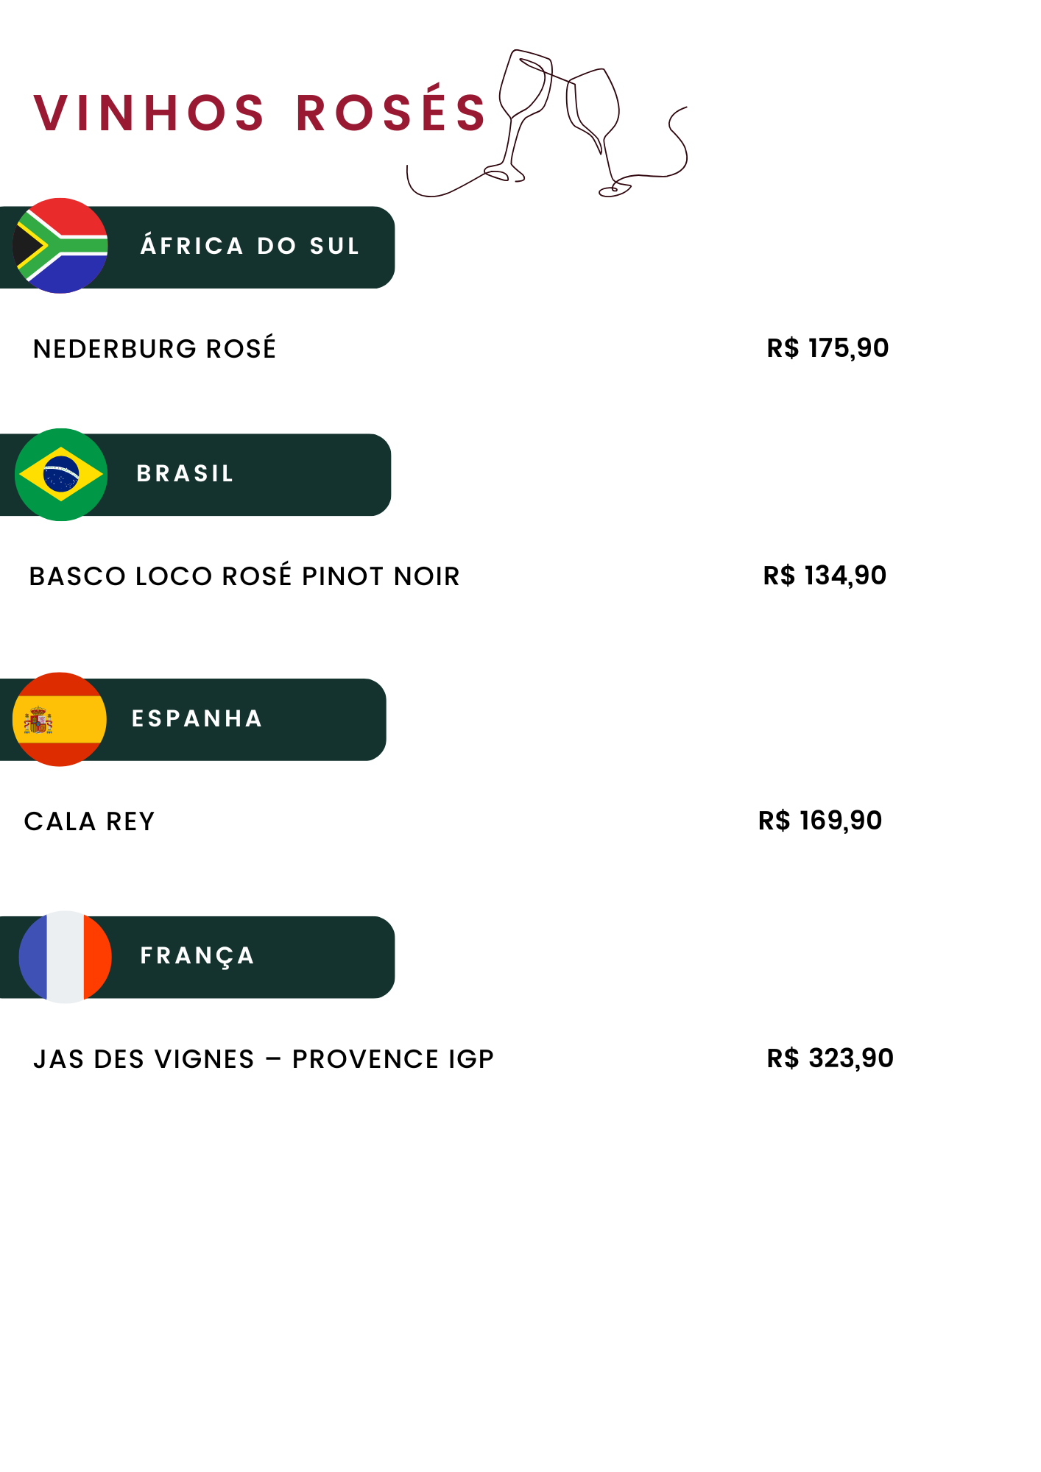Click the R$ 169,90 price

click(x=820, y=820)
